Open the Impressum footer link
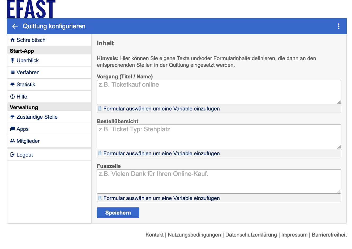 [x=294, y=235]
